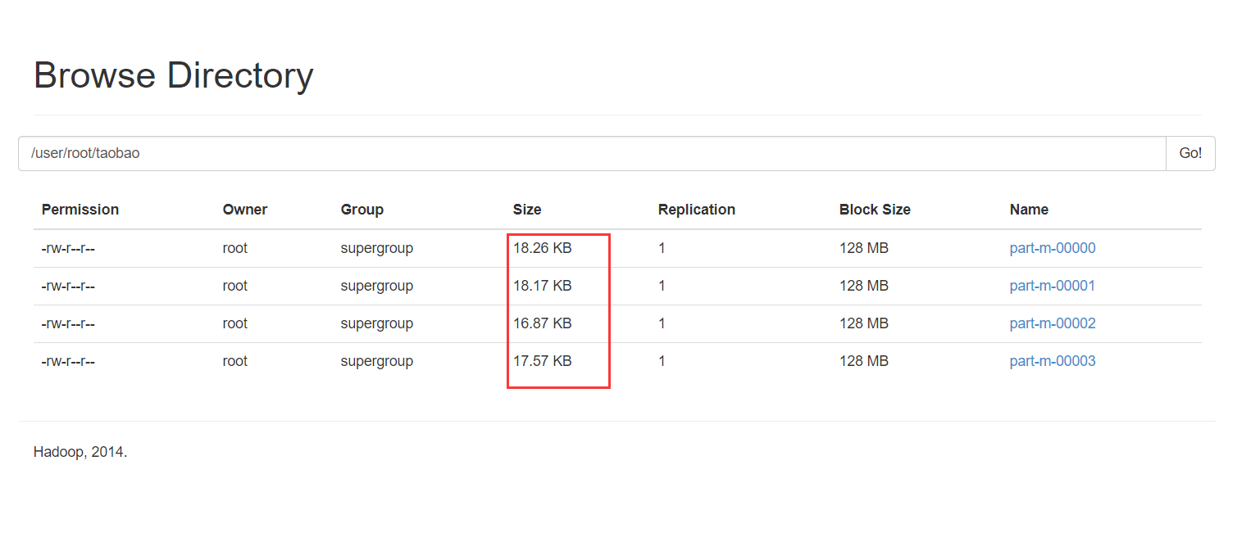Click the supergroup label in the first row
This screenshot has width=1260, height=542.
pyautogui.click(x=376, y=247)
